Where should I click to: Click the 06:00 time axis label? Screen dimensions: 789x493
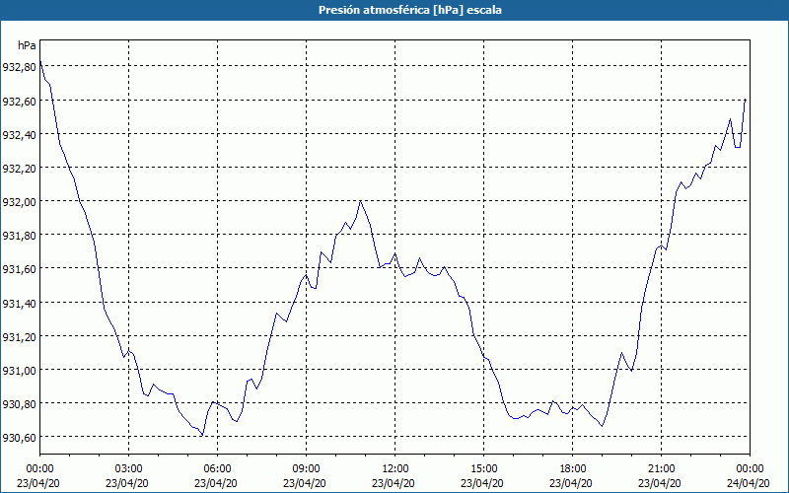point(217,469)
